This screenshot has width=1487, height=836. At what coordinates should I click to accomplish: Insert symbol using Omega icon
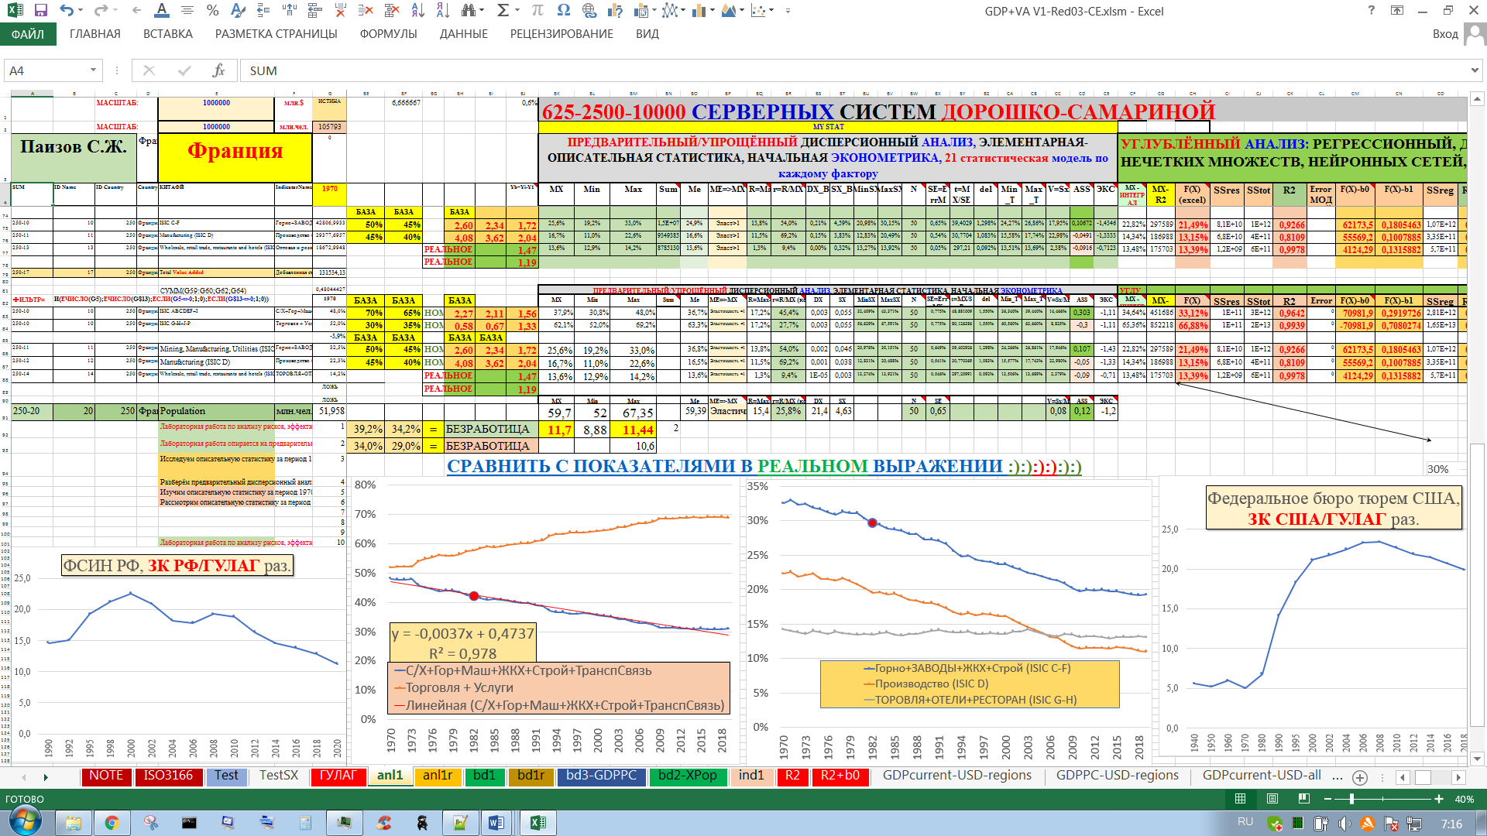tap(563, 11)
